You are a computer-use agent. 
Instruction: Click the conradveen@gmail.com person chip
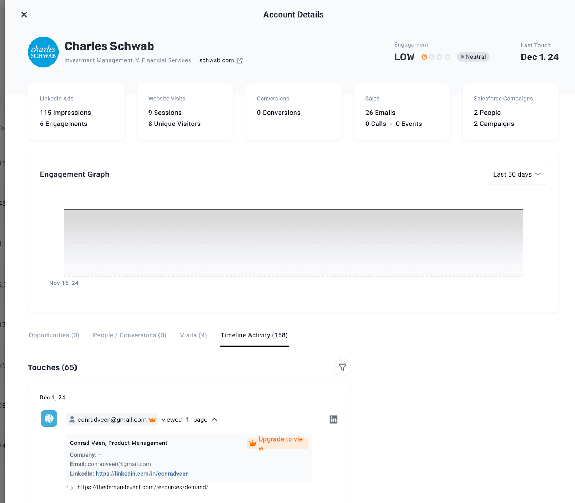[112, 420]
